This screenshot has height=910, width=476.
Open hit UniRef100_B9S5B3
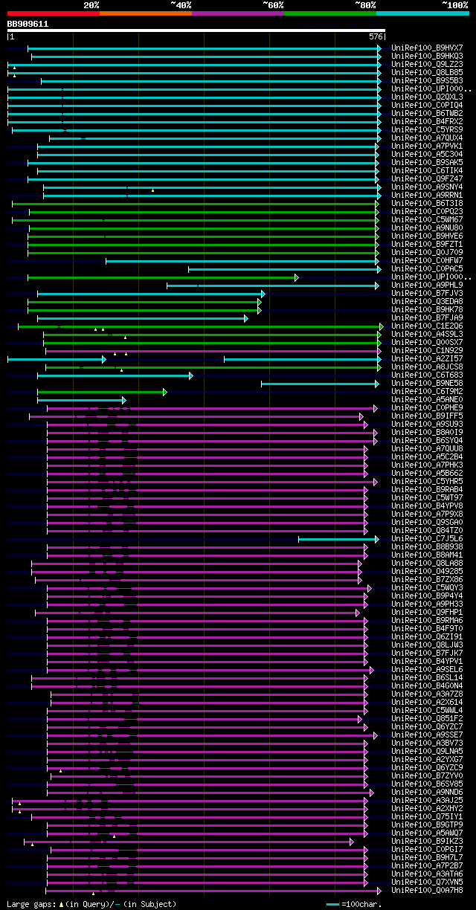tap(428, 80)
